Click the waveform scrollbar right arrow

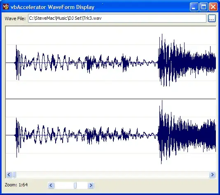(212, 175)
